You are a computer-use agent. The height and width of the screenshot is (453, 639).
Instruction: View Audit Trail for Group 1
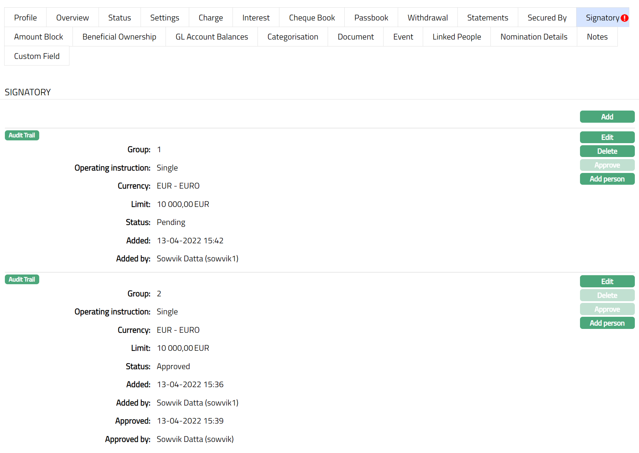point(22,135)
